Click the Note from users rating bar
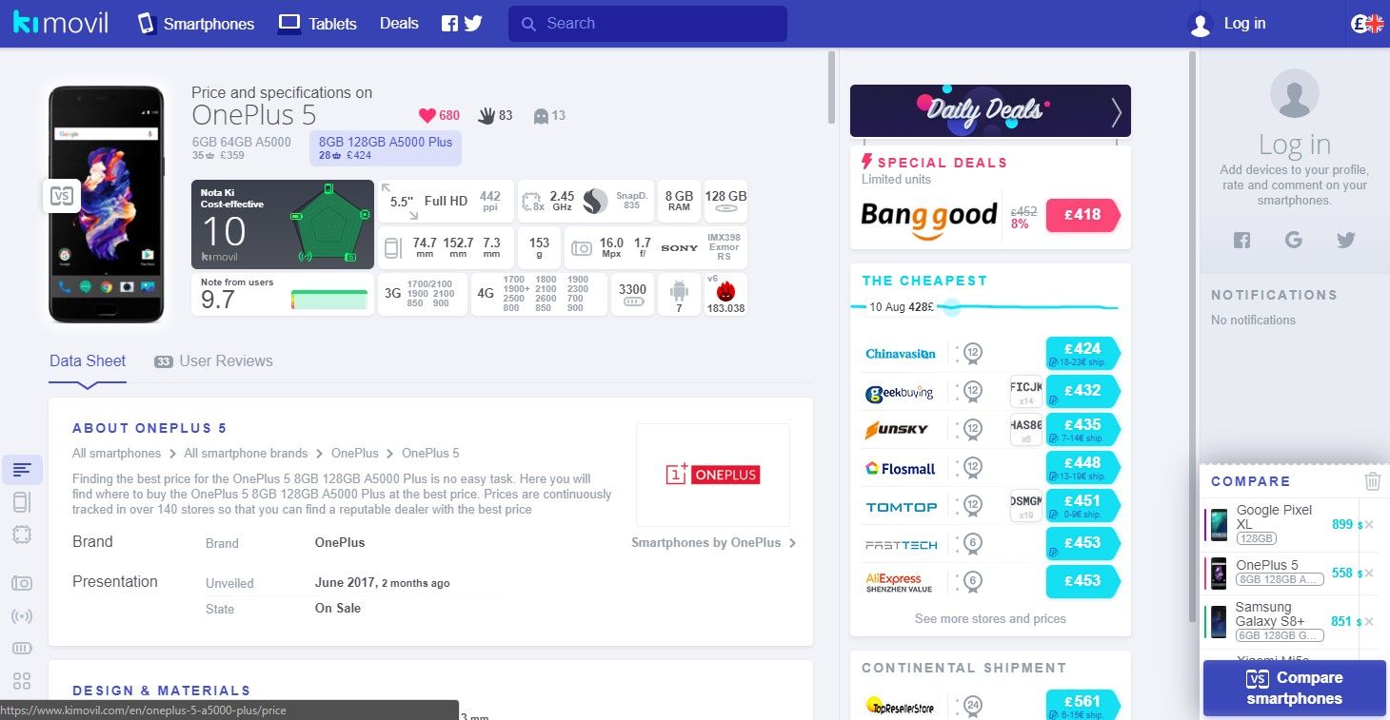Image resolution: width=1390 pixels, height=720 pixels. click(329, 301)
